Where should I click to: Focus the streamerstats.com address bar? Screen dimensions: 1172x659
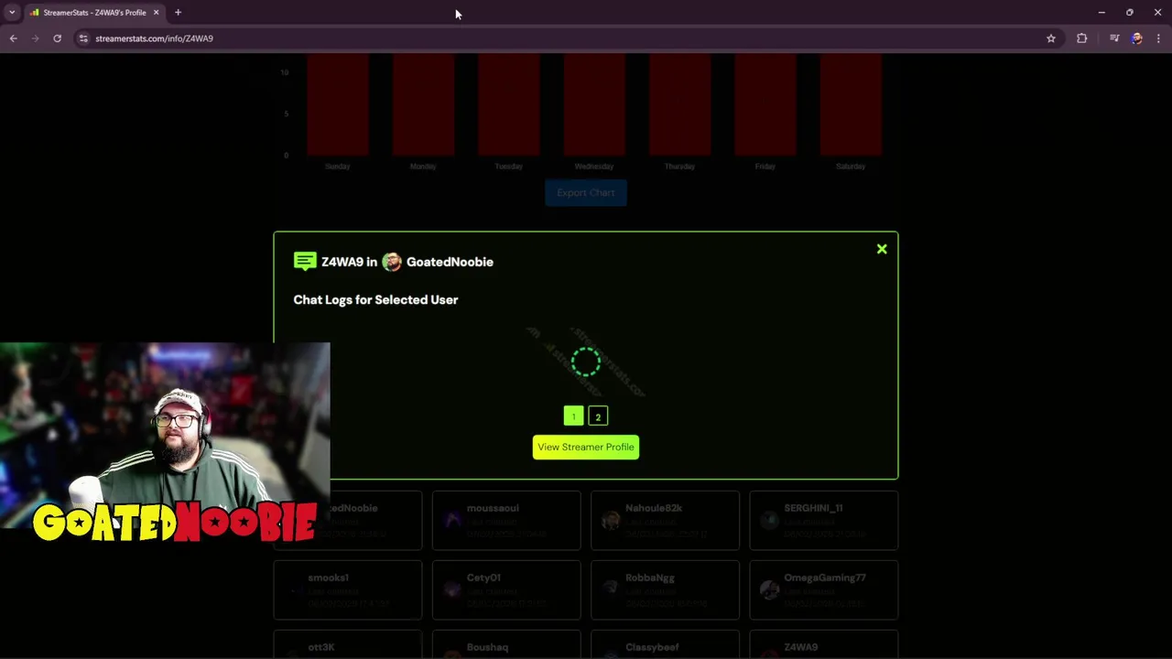568,38
